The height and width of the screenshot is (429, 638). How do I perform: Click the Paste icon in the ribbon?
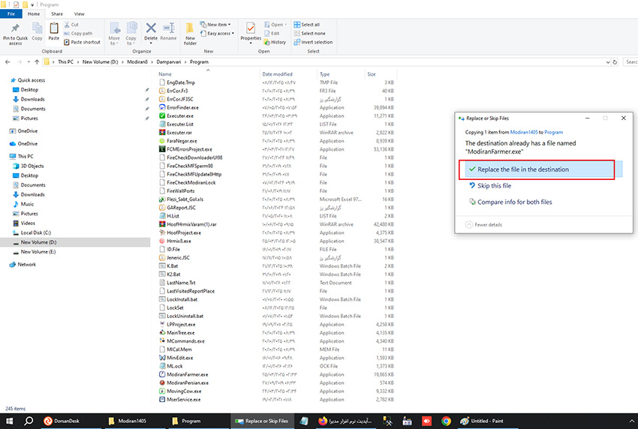point(53,31)
